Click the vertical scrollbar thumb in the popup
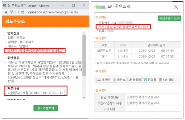 pos(84,55)
